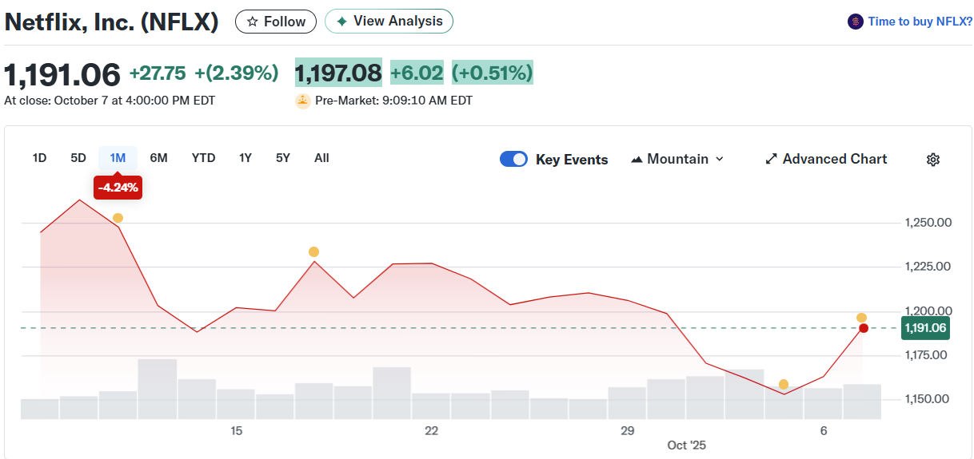This screenshot has width=974, height=459.
Task: Click the 'At close: October 7' timestamp
Action: tap(110, 101)
